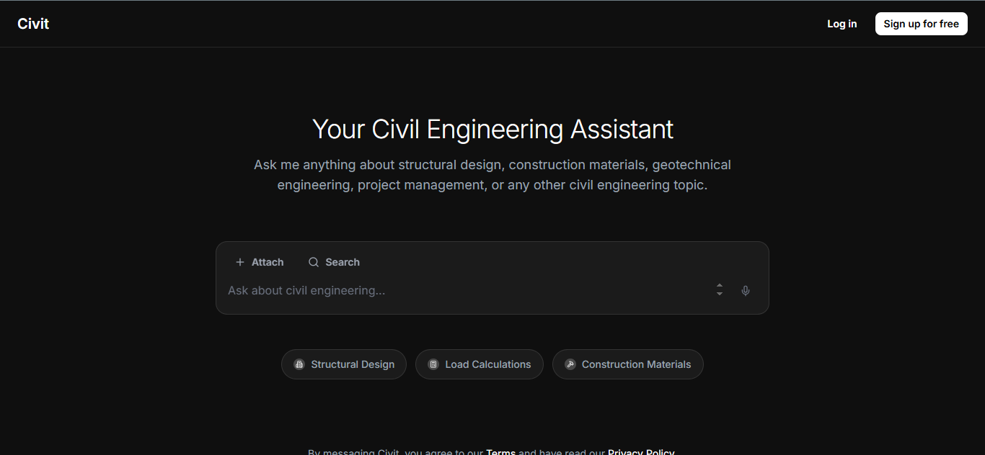Open the Terms link in the footer
The image size is (985, 455).
click(500, 452)
